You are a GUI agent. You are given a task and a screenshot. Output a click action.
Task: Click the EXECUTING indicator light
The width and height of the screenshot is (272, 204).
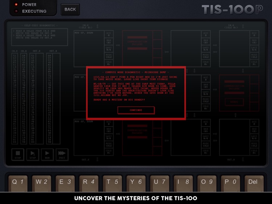pyautogui.click(x=16, y=11)
